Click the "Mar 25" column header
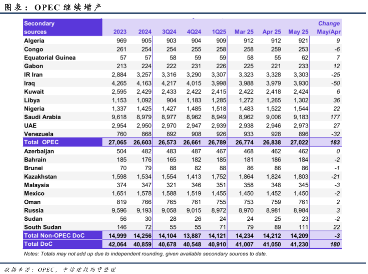 click(x=244, y=32)
